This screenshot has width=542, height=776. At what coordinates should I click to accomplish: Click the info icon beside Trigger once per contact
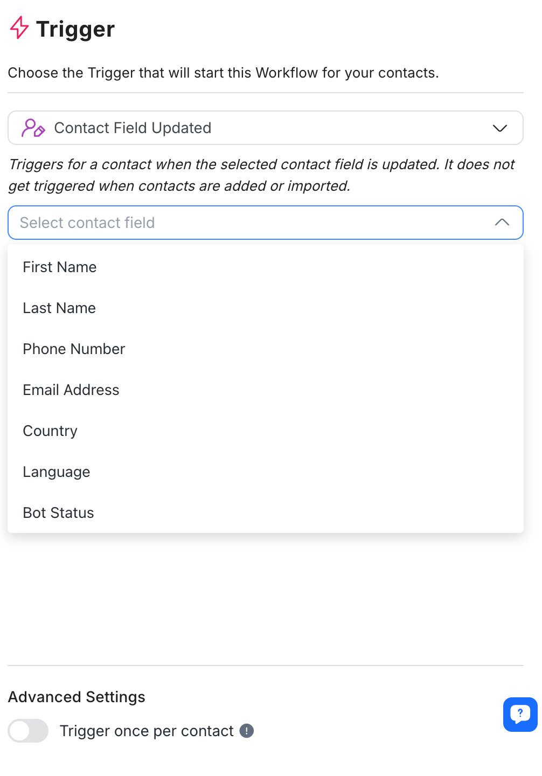[x=247, y=731]
